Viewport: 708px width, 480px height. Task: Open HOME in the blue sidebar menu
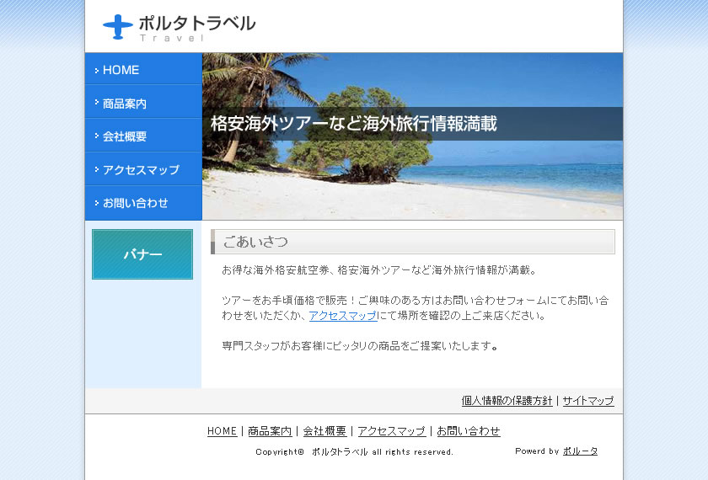[x=143, y=69]
